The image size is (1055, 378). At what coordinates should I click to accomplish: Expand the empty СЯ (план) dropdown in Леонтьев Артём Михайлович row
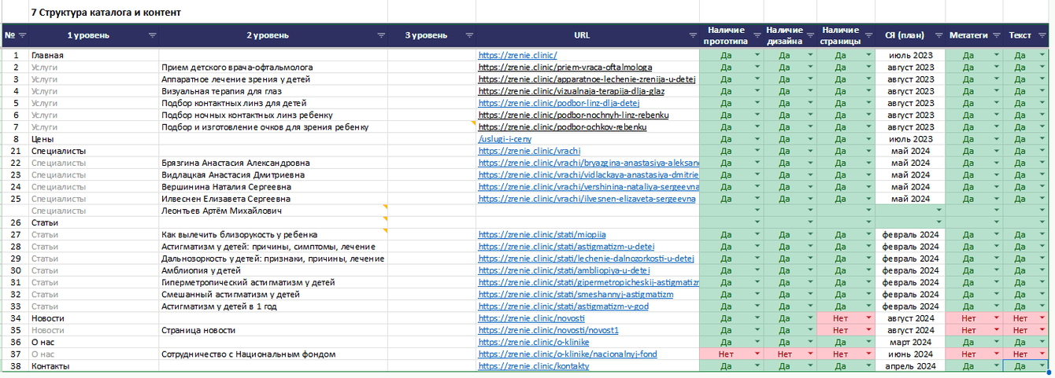coord(939,211)
